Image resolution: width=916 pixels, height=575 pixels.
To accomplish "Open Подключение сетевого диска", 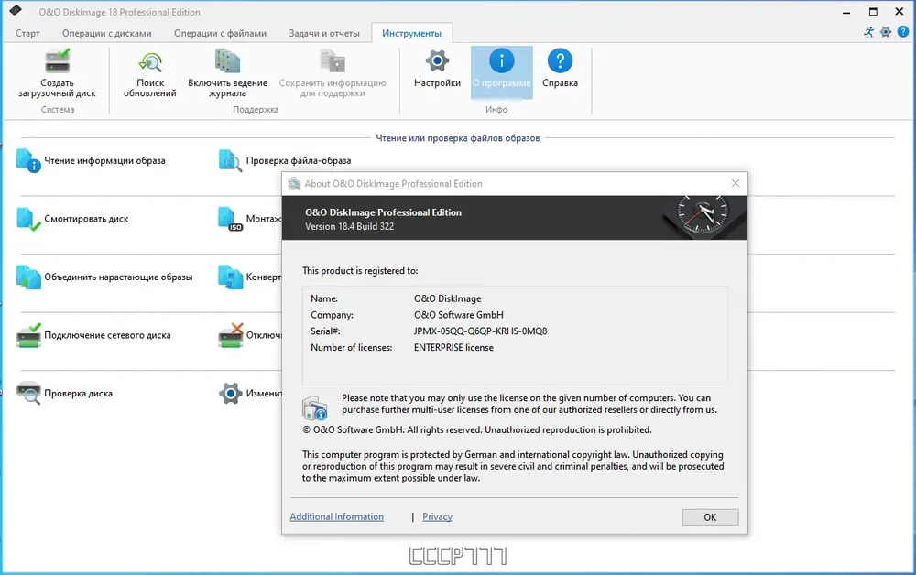I will (x=93, y=336).
